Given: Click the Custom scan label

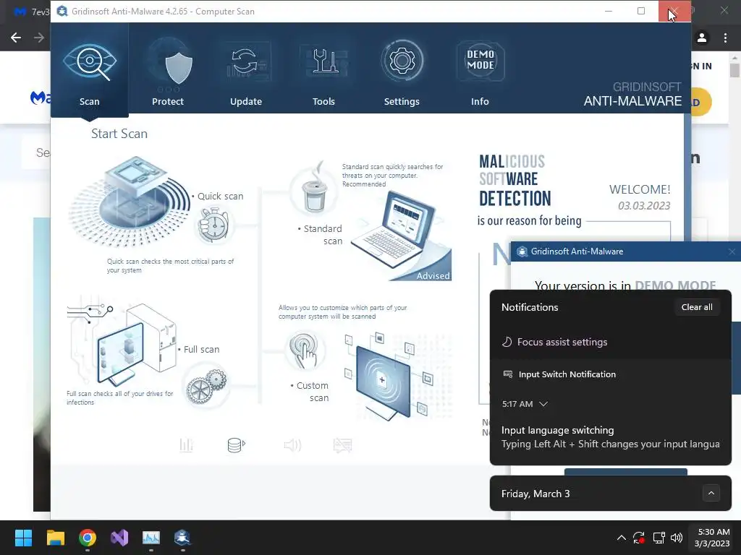Looking at the screenshot, I should 312,392.
